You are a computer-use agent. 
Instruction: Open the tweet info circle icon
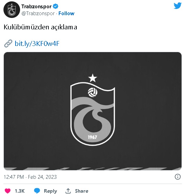coord(177,177)
